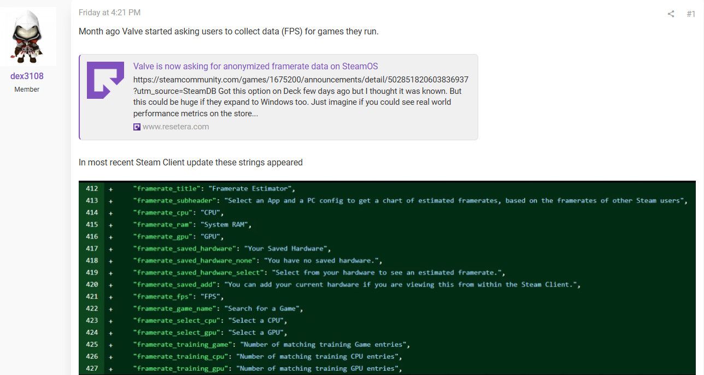
Task: Click the "Month ago Valve started" post sentence
Action: pos(228,31)
